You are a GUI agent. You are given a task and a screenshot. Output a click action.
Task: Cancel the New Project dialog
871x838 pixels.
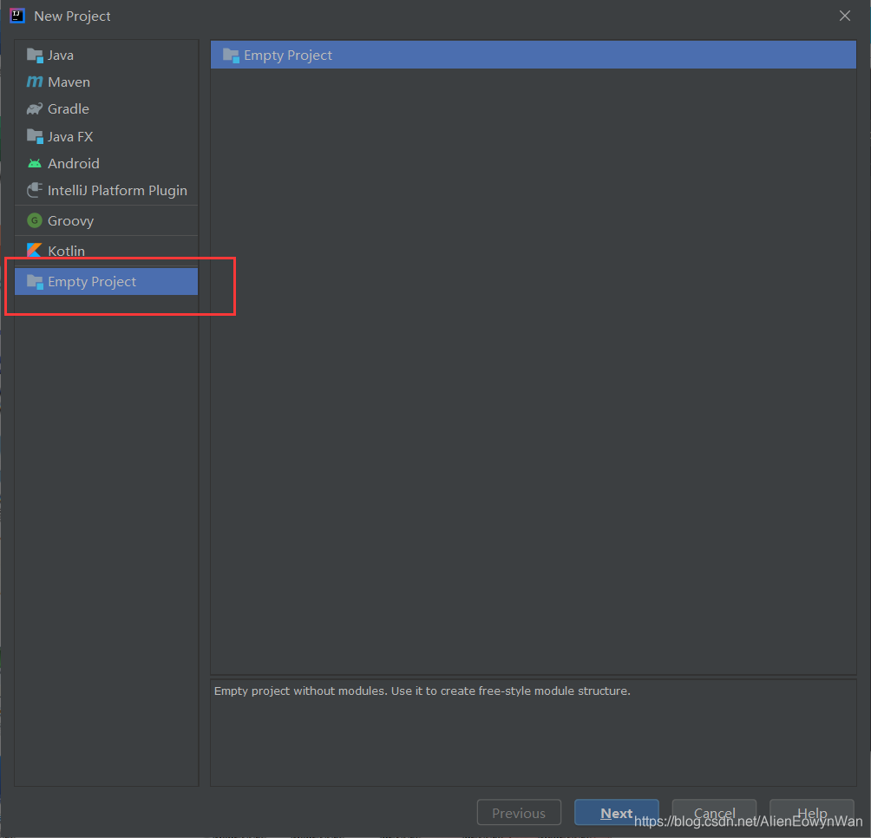pos(714,813)
